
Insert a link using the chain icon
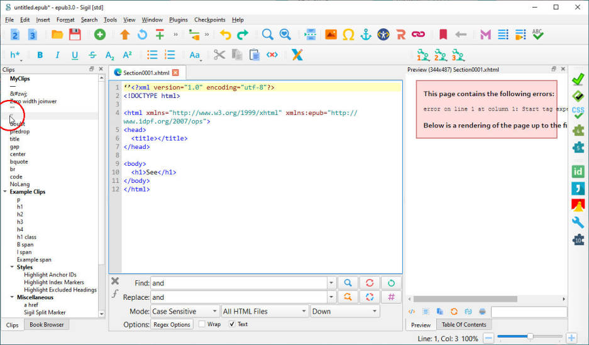coord(418,35)
